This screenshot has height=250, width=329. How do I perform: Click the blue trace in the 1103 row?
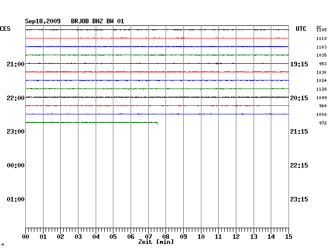(x=157, y=47)
